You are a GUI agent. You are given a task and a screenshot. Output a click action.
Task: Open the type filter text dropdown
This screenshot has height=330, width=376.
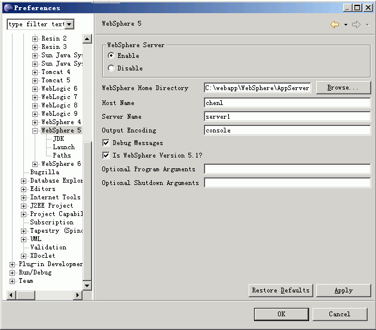click(69, 24)
